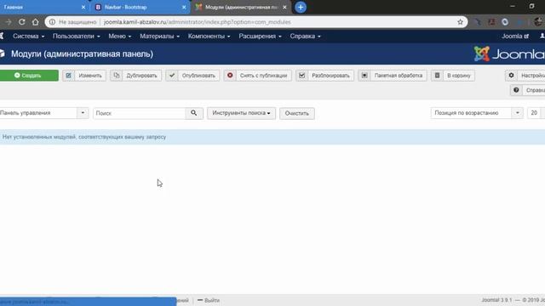Click the Разблокировать toolbar button
545x306 pixels.
pos(324,76)
